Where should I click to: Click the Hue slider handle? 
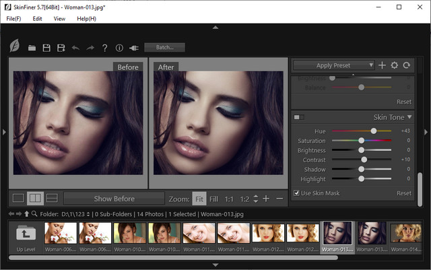[374, 131]
